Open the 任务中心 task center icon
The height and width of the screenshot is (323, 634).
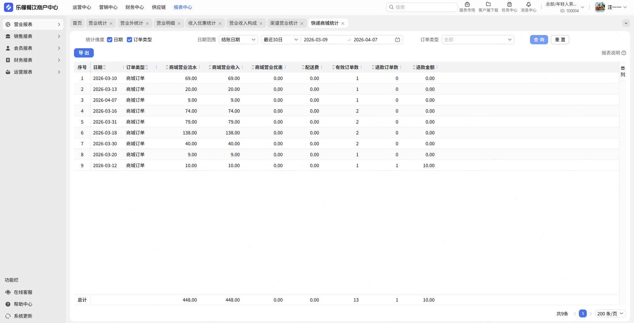pos(509,5)
